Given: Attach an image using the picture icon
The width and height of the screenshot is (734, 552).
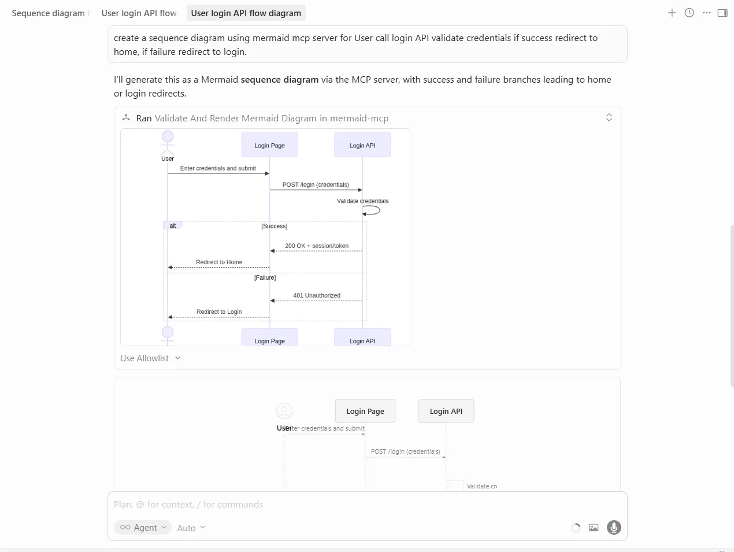Looking at the screenshot, I should coord(594,527).
